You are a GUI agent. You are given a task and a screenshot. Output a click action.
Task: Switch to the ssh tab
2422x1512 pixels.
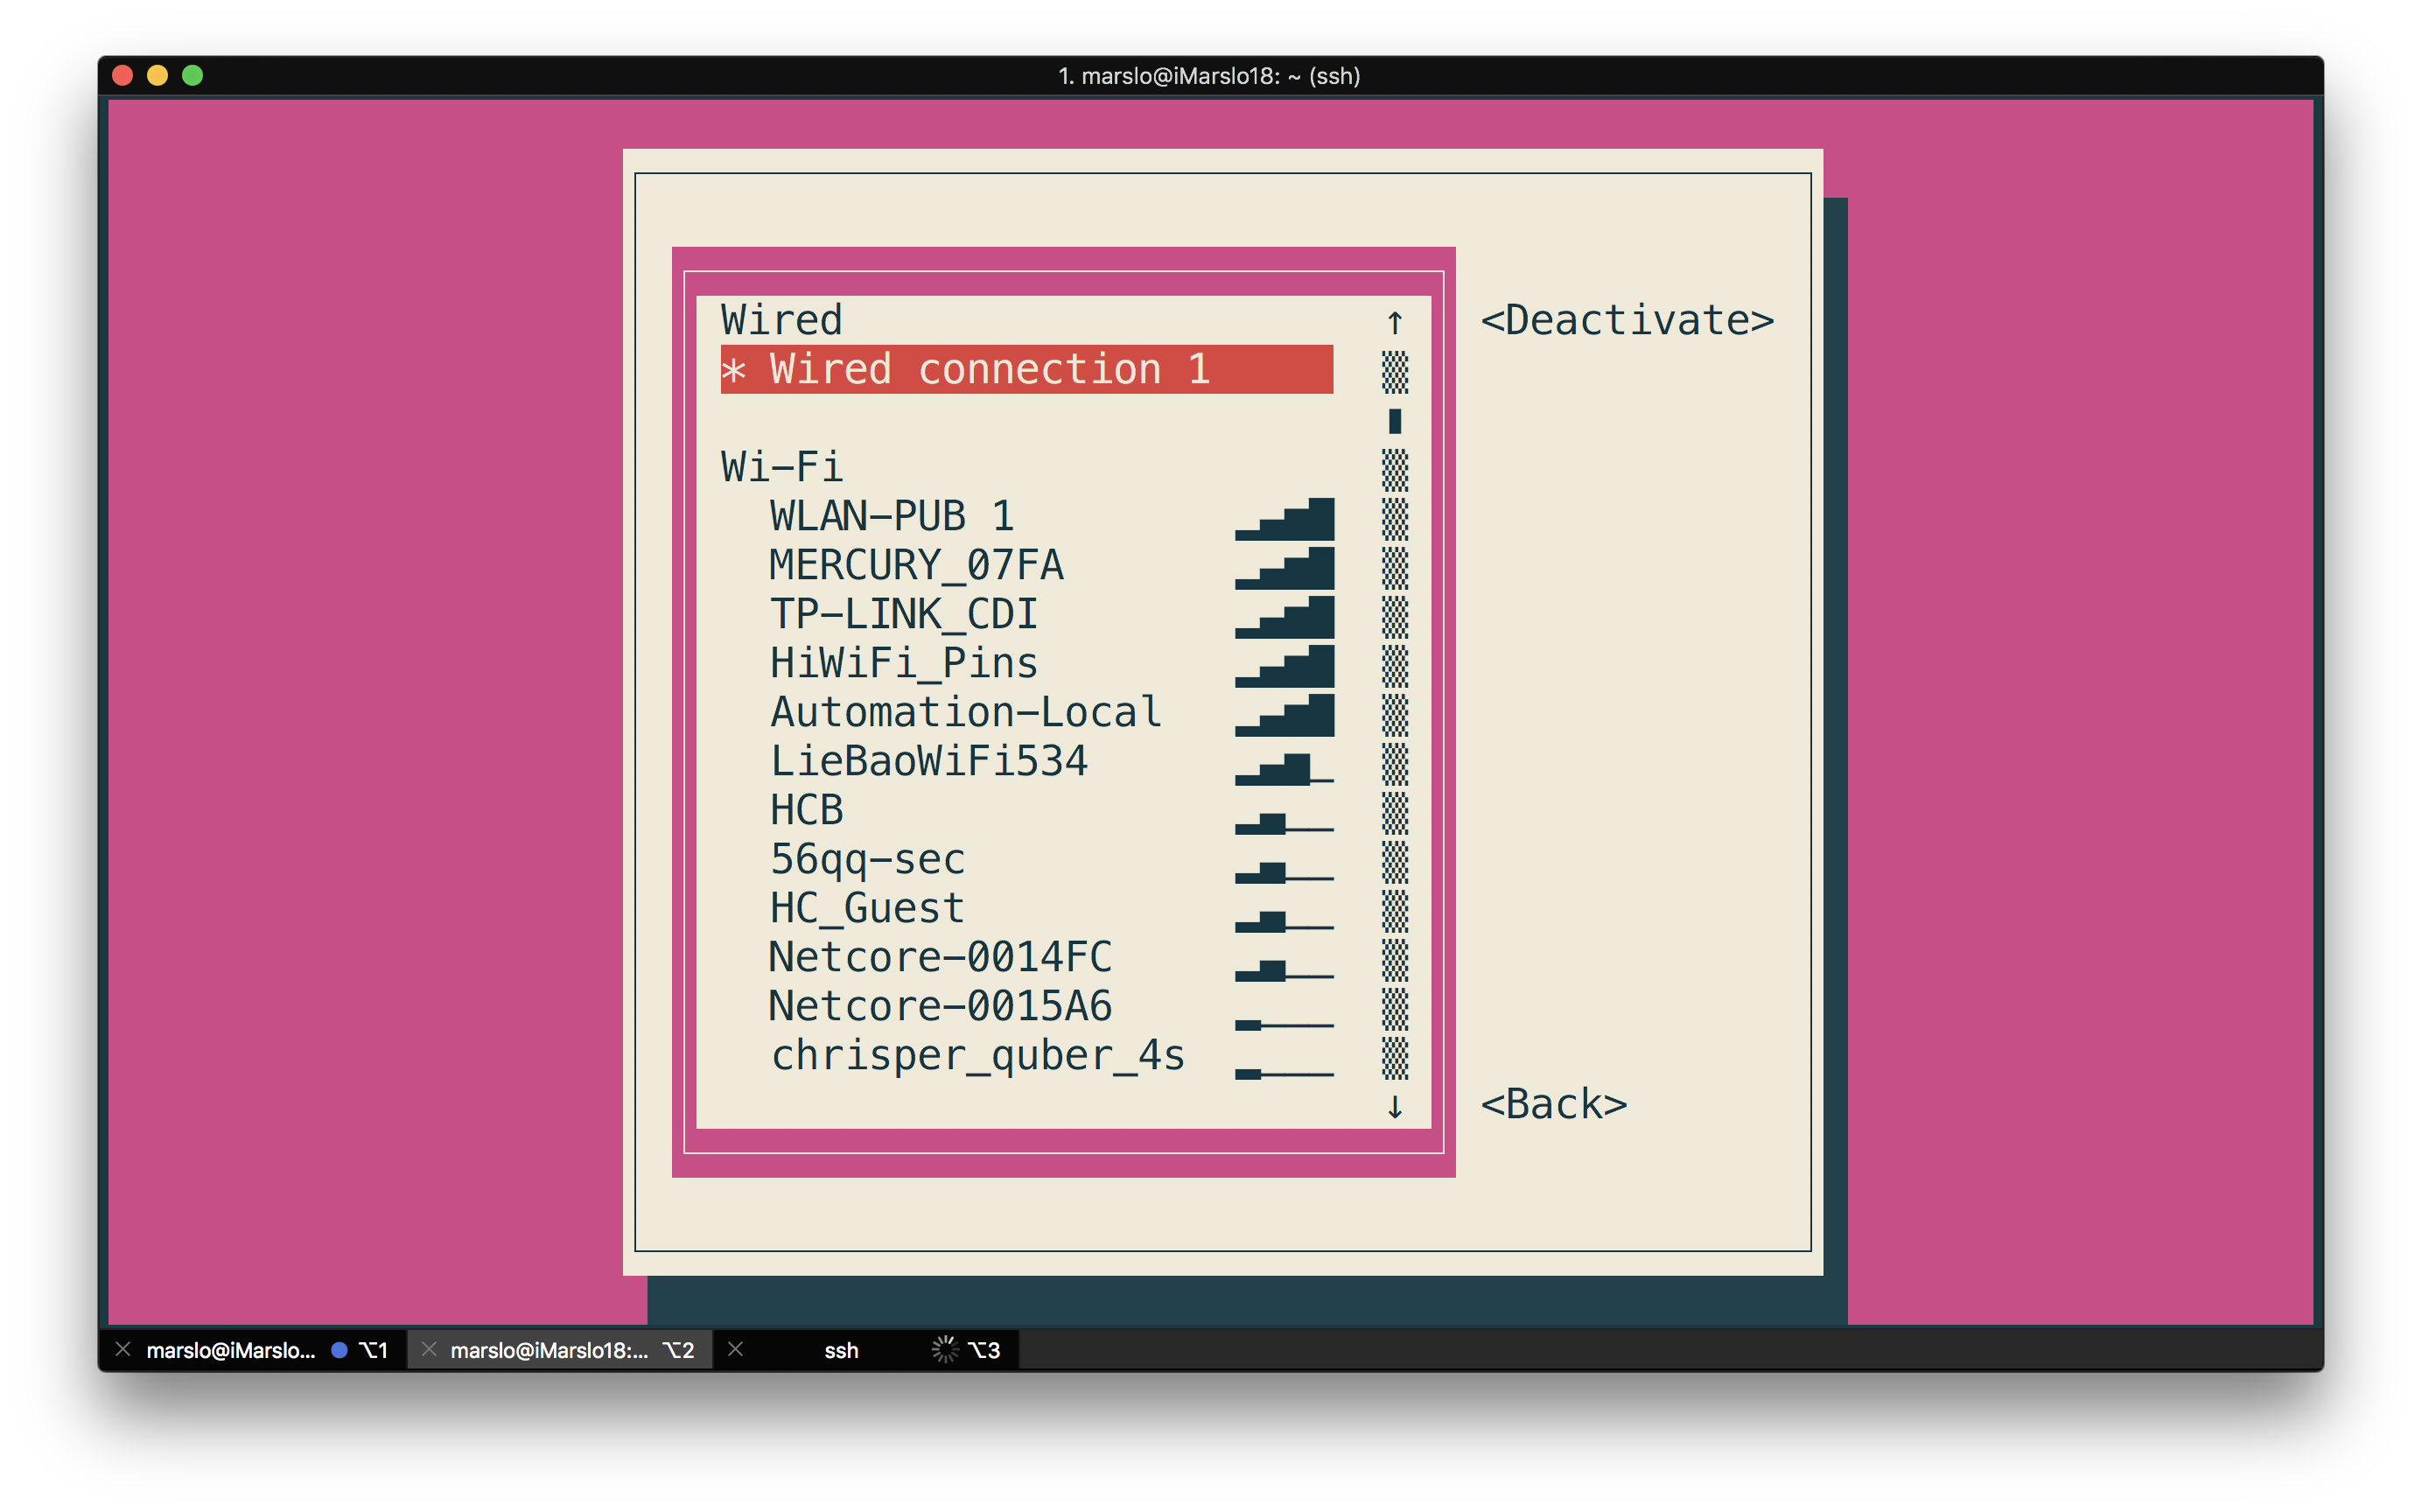pos(866,1350)
